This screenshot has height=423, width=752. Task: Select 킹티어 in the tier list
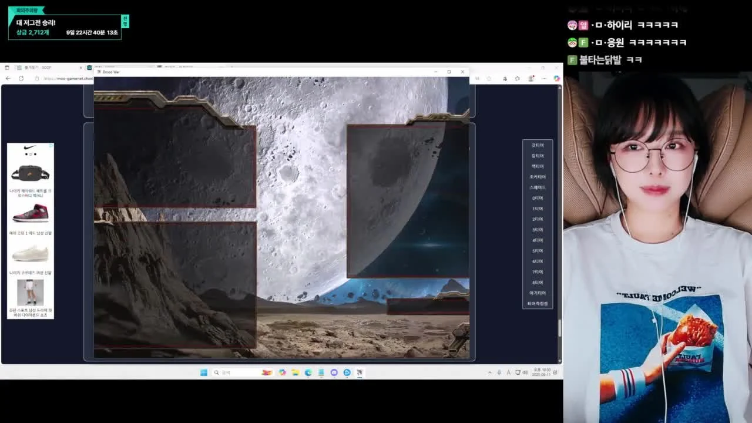[538, 156]
